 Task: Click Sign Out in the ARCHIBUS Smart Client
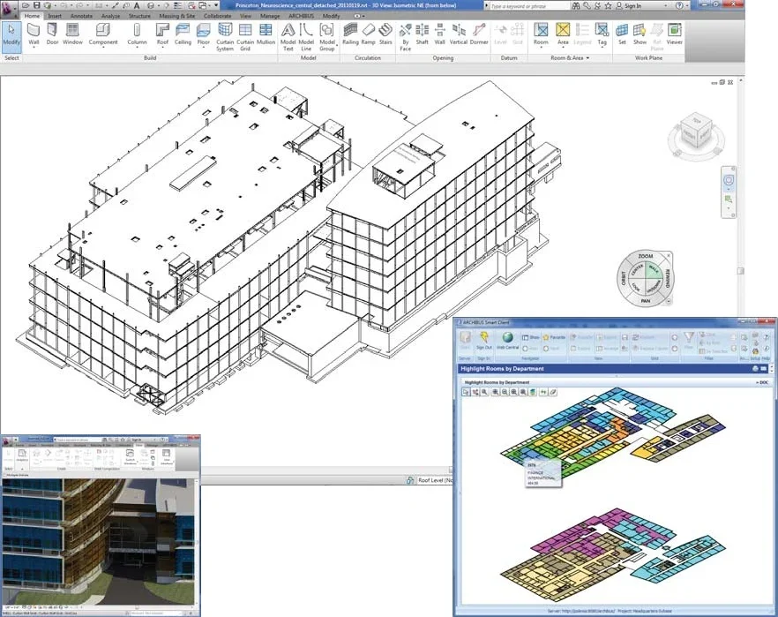coord(483,342)
